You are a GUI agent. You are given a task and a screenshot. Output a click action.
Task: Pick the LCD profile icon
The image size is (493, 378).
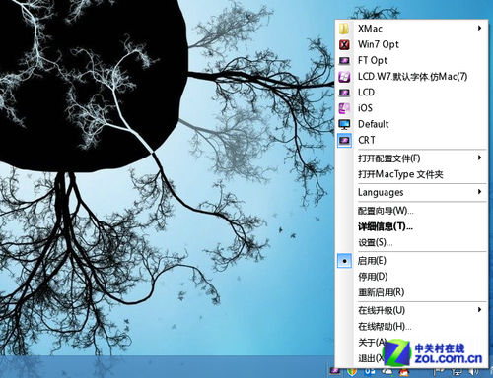344,93
